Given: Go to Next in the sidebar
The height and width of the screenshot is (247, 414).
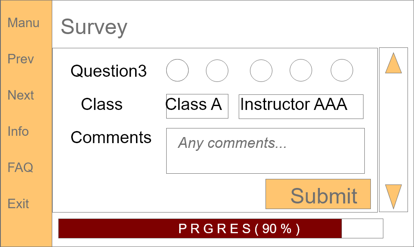Looking at the screenshot, I should pos(21,95).
